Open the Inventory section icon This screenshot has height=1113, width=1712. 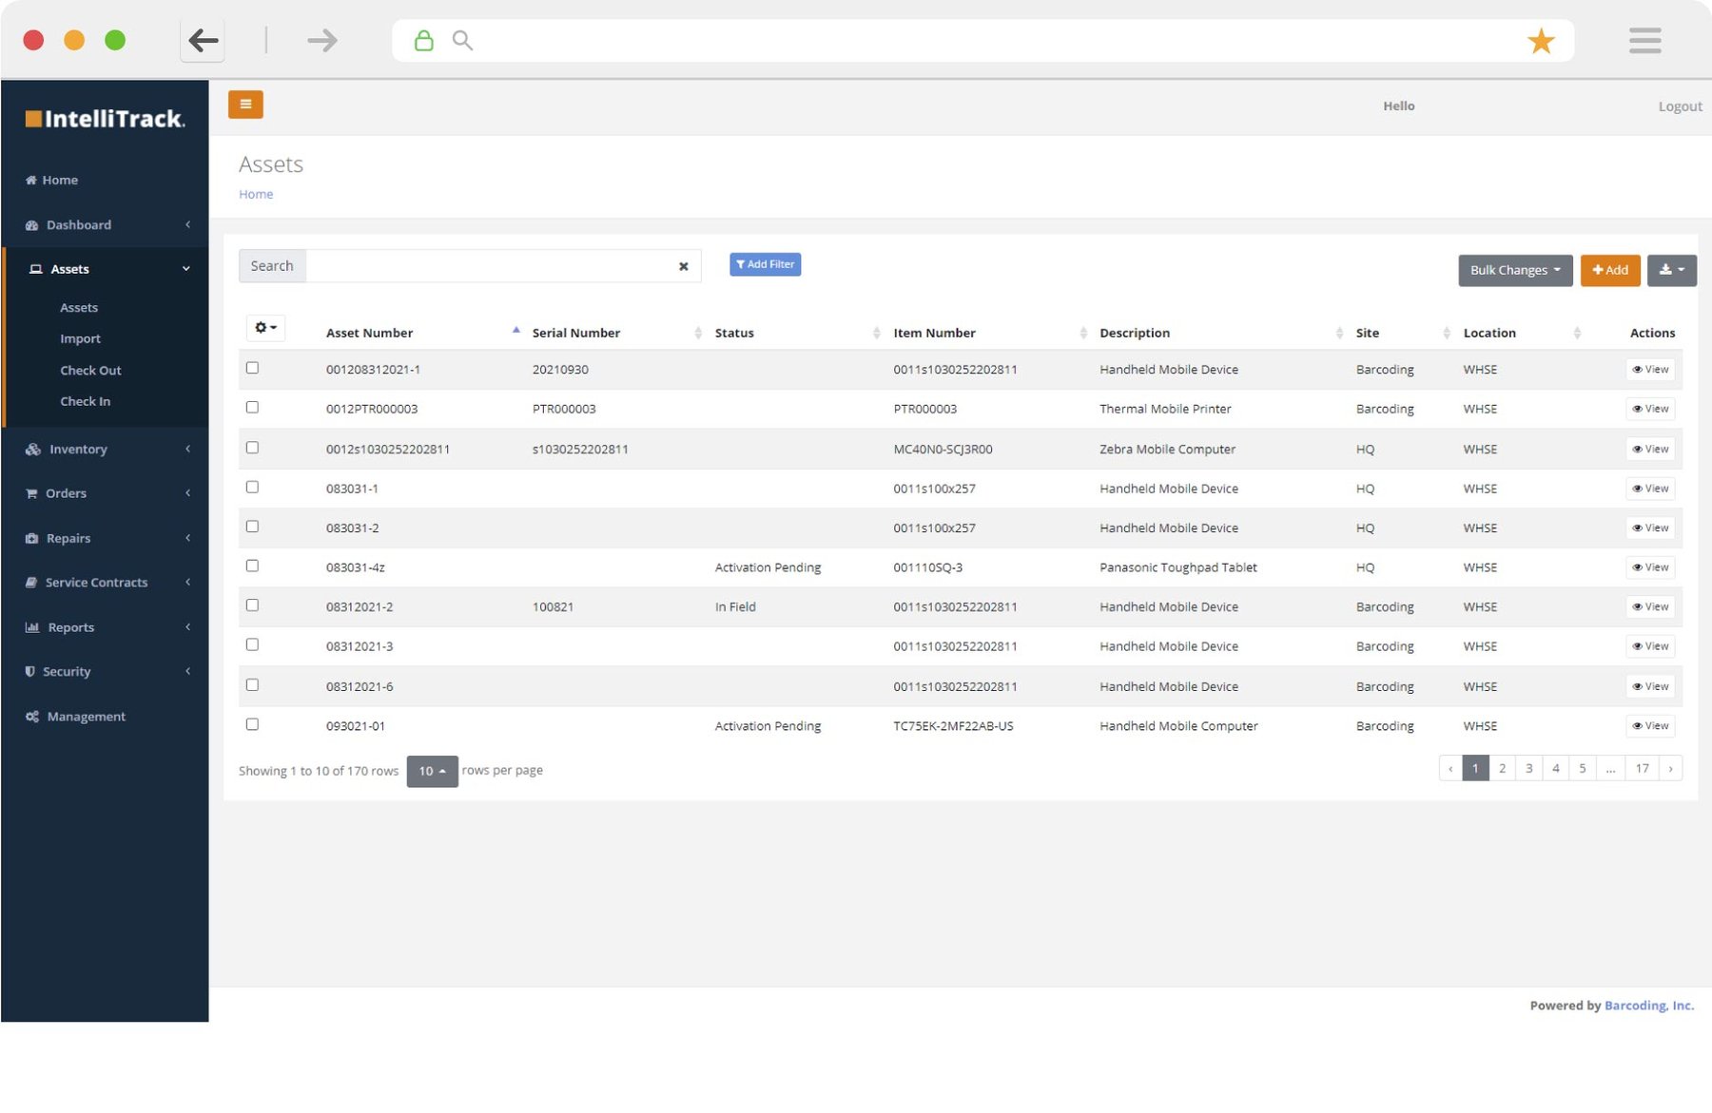(x=32, y=449)
